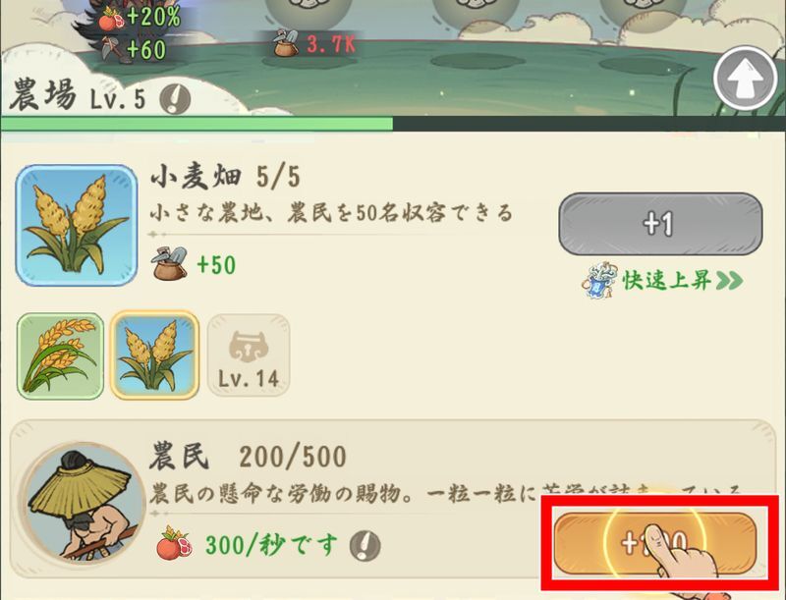This screenshot has height=600, width=786.
Task: Click the 小麦畑 5/5 title text
Action: coord(225,177)
